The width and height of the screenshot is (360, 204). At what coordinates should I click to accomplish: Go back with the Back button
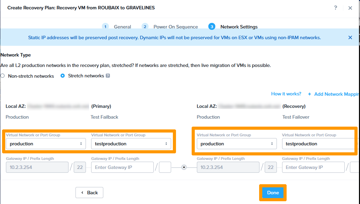(89, 193)
